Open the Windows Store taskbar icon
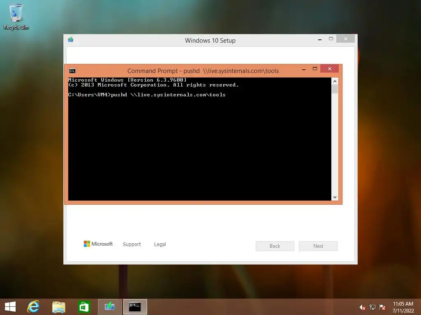This screenshot has height=315, width=421. pos(84,307)
